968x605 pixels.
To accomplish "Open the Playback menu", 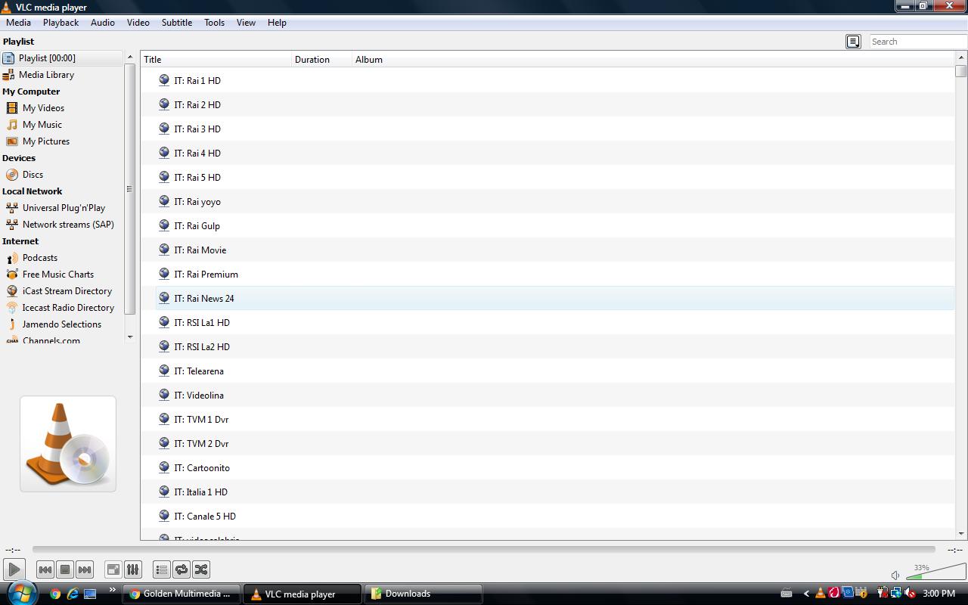I will coord(60,23).
